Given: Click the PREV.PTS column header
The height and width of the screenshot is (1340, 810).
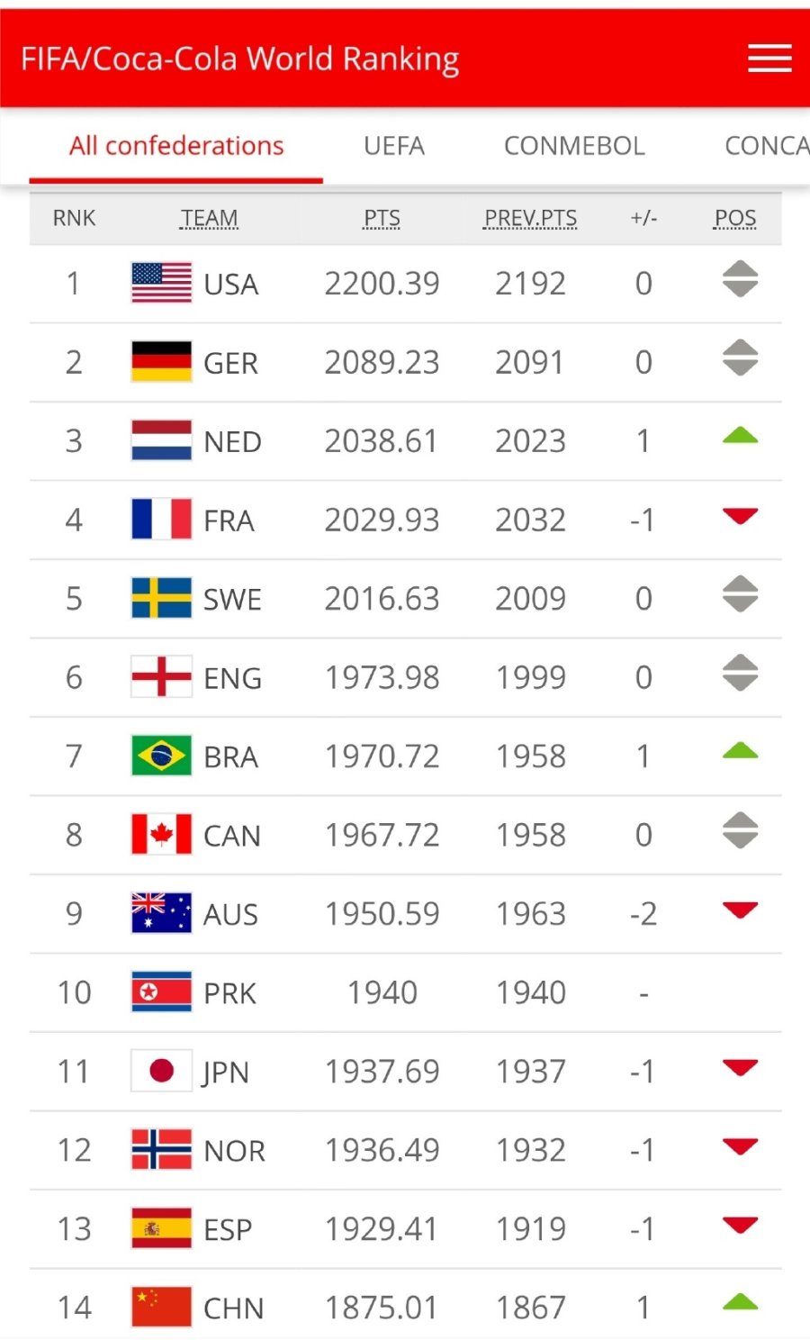Looking at the screenshot, I should pyautogui.click(x=530, y=218).
